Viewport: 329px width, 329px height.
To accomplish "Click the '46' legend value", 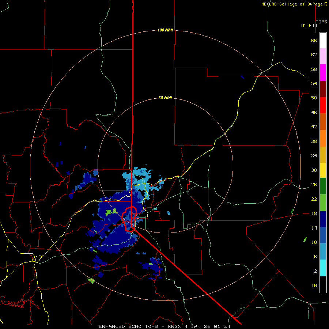I will click(x=314, y=113).
